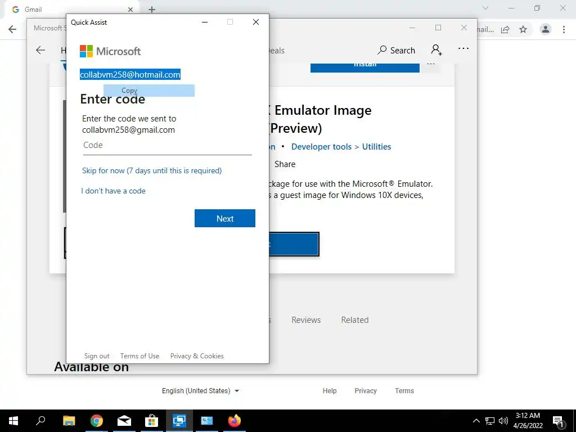Click Sign out in Quick Assist

pyautogui.click(x=97, y=356)
